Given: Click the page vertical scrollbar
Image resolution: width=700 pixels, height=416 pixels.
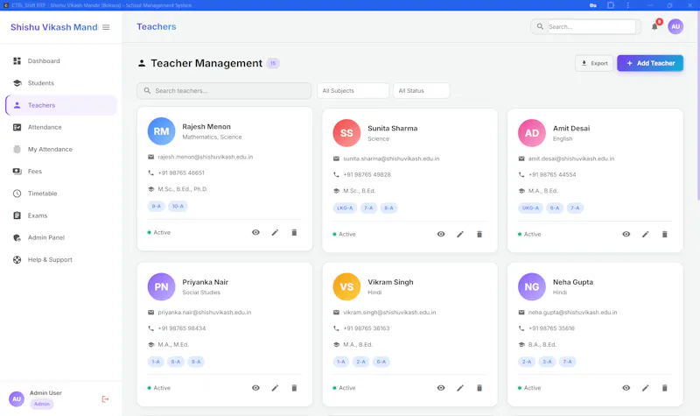Looking at the screenshot, I should (x=697, y=107).
